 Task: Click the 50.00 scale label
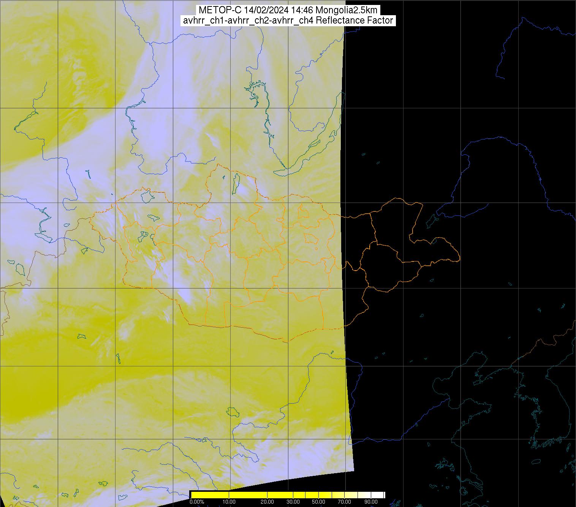[319, 502]
